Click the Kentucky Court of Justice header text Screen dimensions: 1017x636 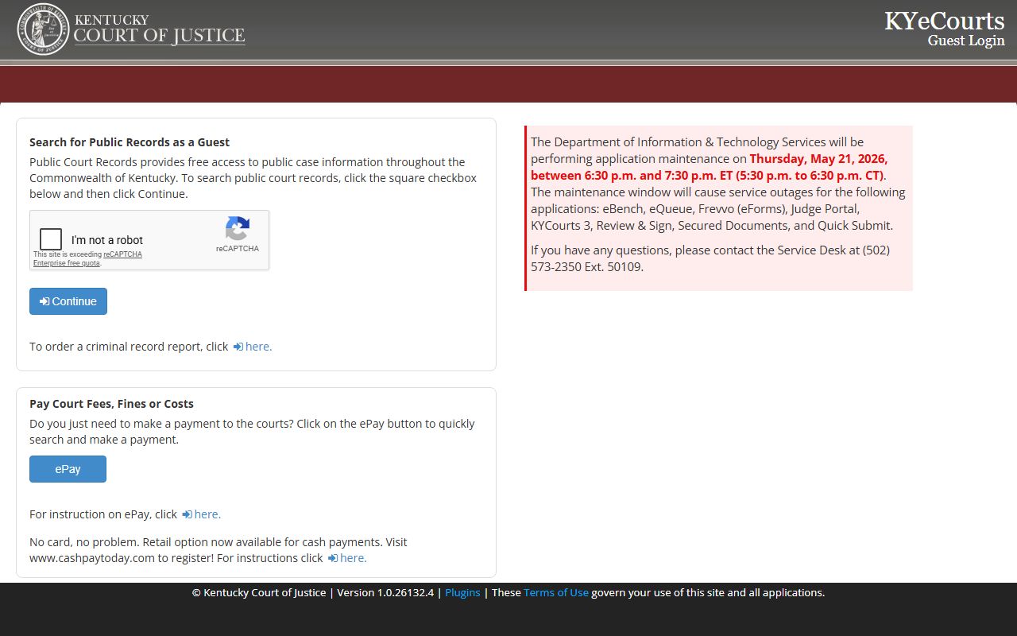point(159,29)
